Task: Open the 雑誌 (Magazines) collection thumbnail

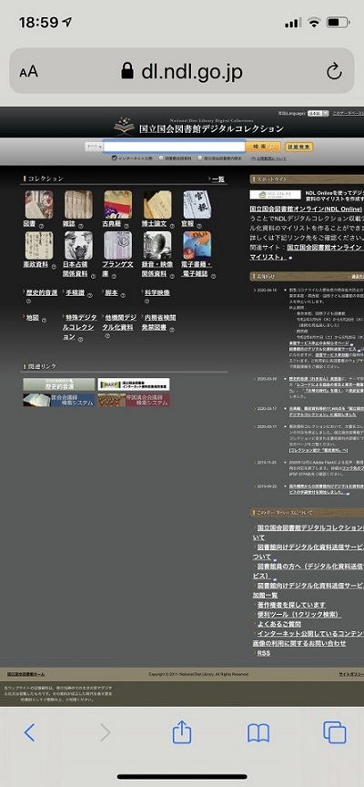Action: (78, 204)
